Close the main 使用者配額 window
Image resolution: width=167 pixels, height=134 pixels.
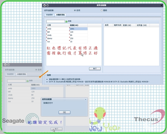click(x=162, y=5)
